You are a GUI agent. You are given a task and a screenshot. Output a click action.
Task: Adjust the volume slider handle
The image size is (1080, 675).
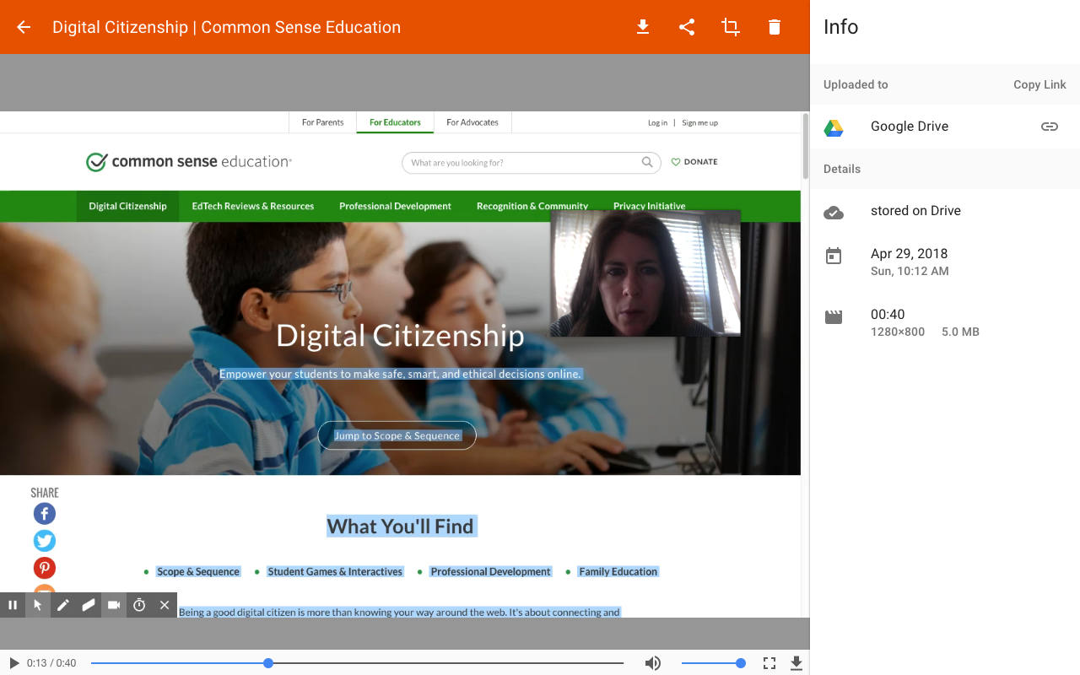740,663
